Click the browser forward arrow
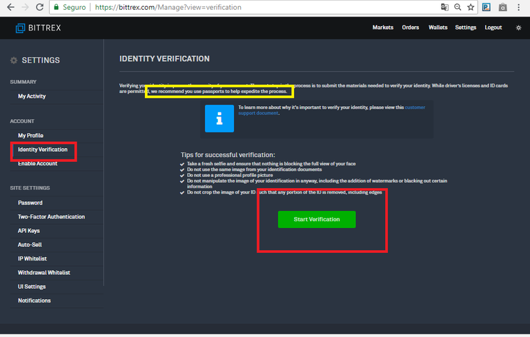Screen dimensions: 530x337 pyautogui.click(x=25, y=7)
